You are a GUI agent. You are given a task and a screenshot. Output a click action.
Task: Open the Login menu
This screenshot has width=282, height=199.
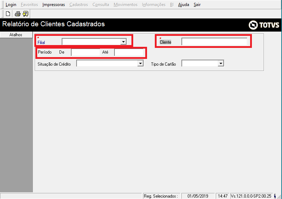(11, 5)
